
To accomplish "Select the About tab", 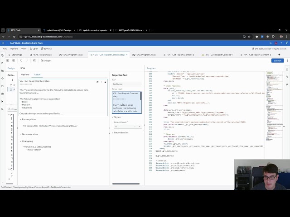I will pyautogui.click(x=37, y=75).
